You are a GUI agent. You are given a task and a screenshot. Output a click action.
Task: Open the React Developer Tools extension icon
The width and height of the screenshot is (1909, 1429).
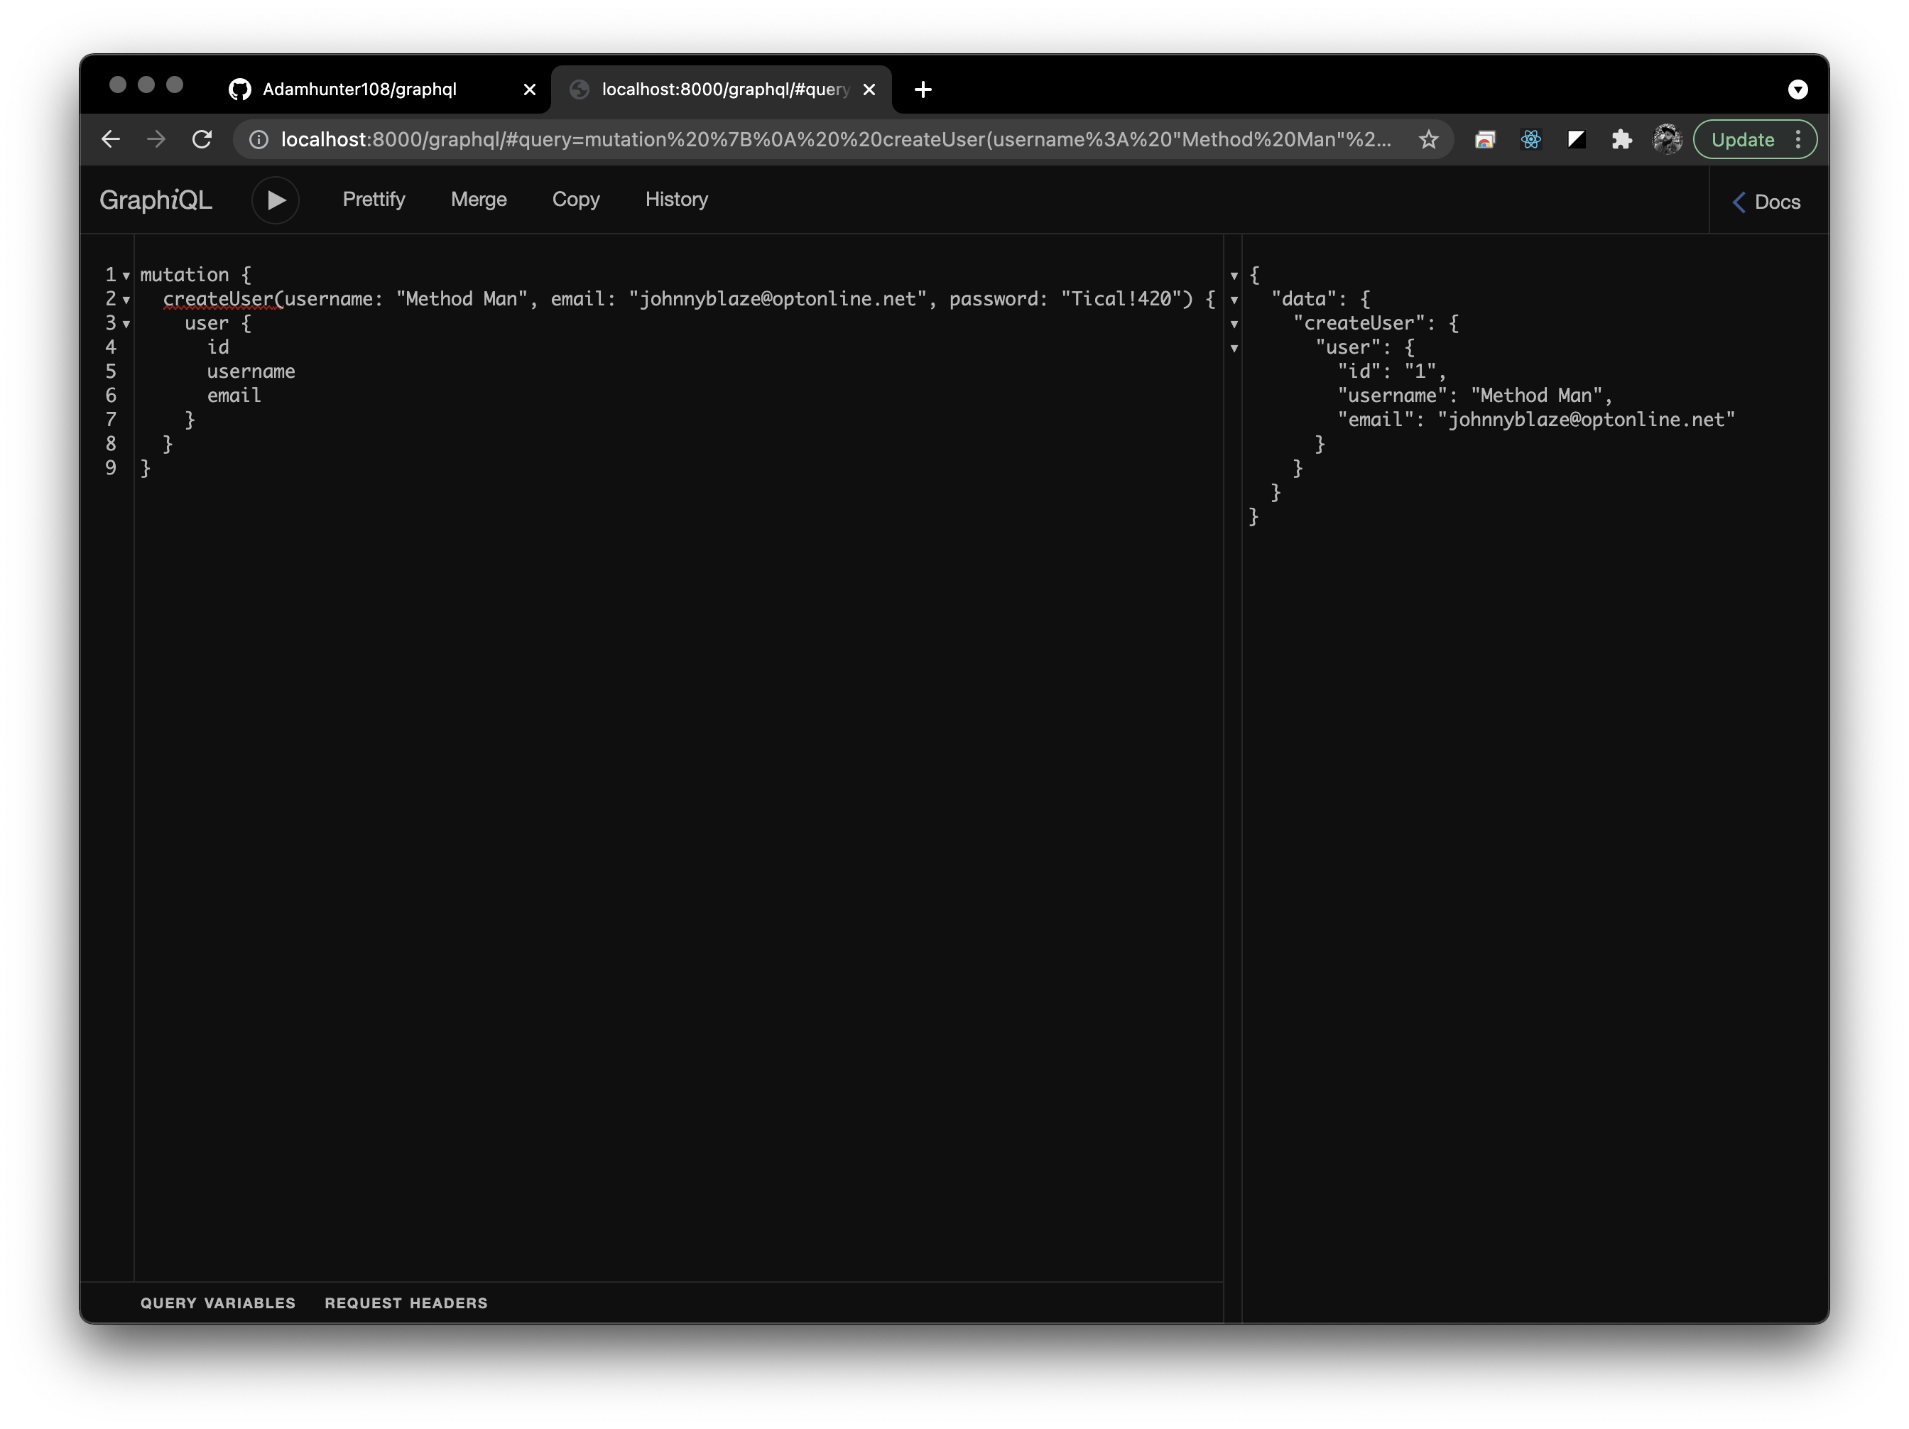point(1531,139)
